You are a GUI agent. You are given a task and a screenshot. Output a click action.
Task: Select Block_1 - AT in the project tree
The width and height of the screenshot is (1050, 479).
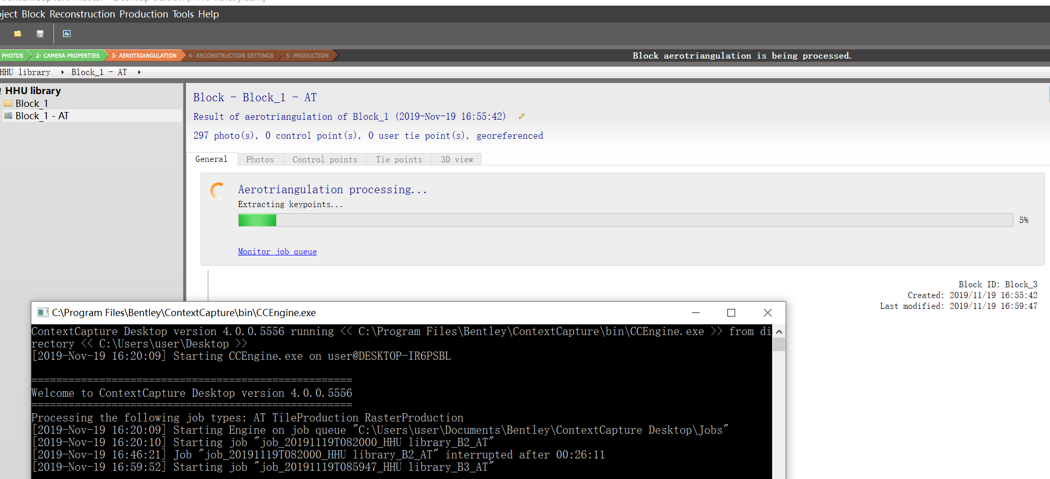[x=42, y=116]
